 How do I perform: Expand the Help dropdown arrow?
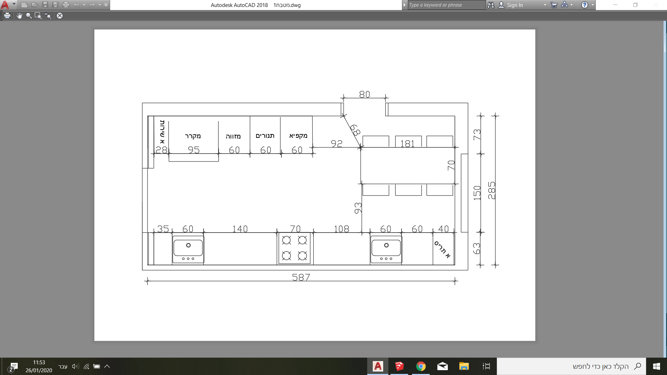point(593,5)
